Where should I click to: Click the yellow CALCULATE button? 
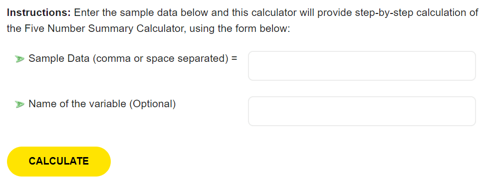[59, 162]
